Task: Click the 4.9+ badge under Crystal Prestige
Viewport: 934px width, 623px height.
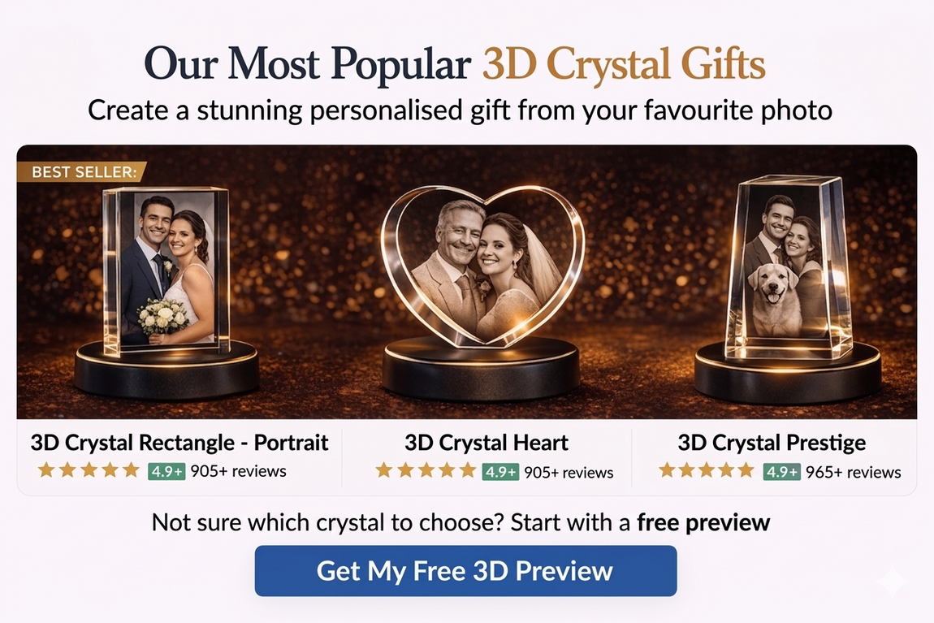Action: point(782,472)
